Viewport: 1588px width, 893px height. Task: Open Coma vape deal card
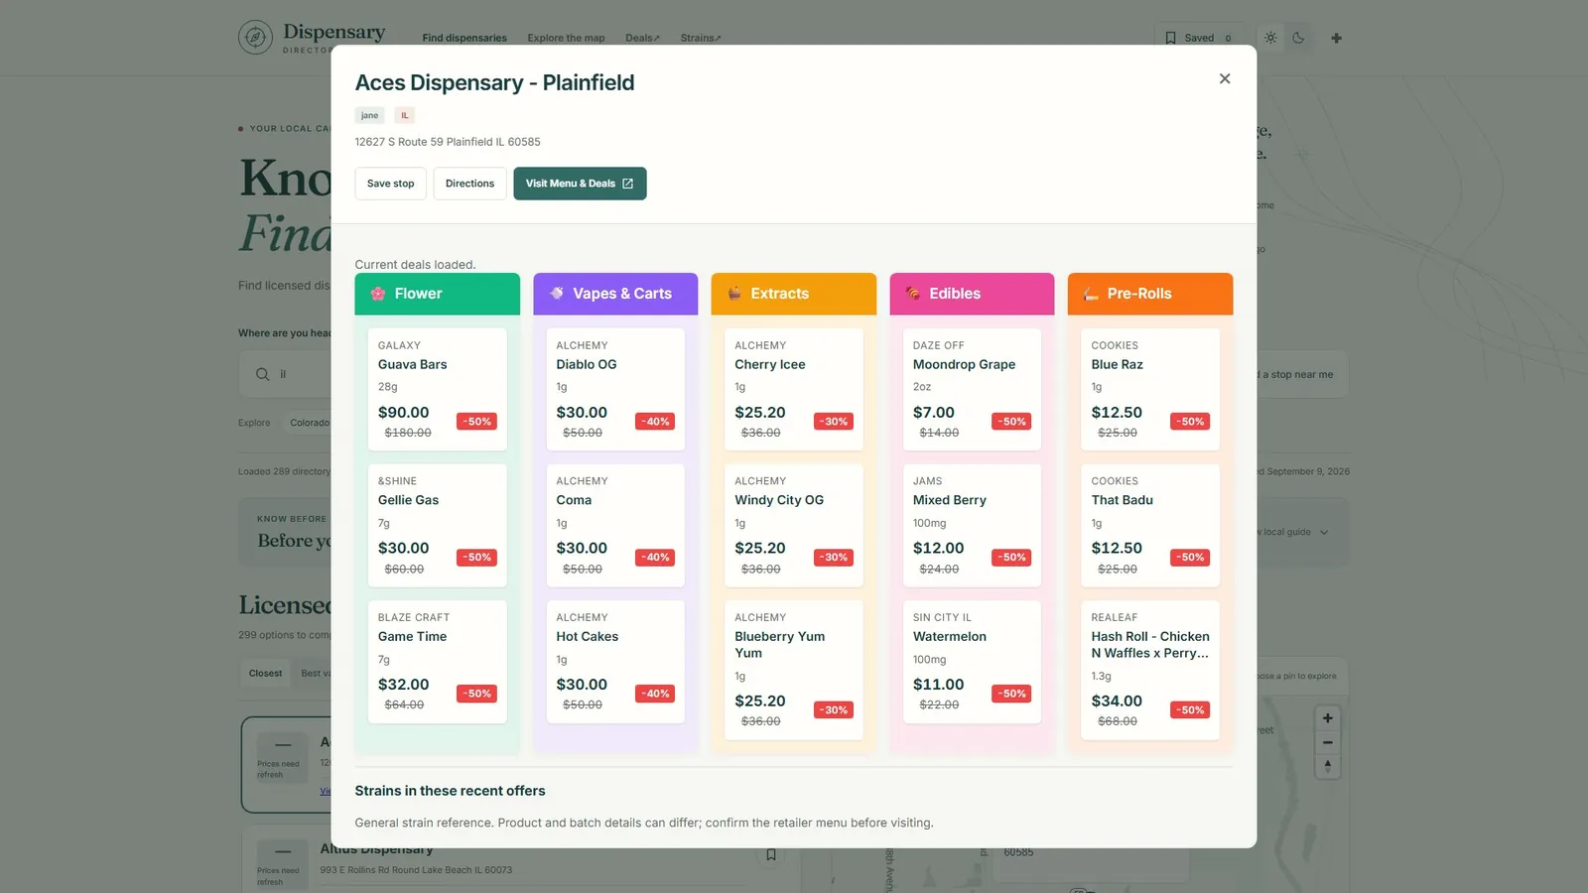615,525
